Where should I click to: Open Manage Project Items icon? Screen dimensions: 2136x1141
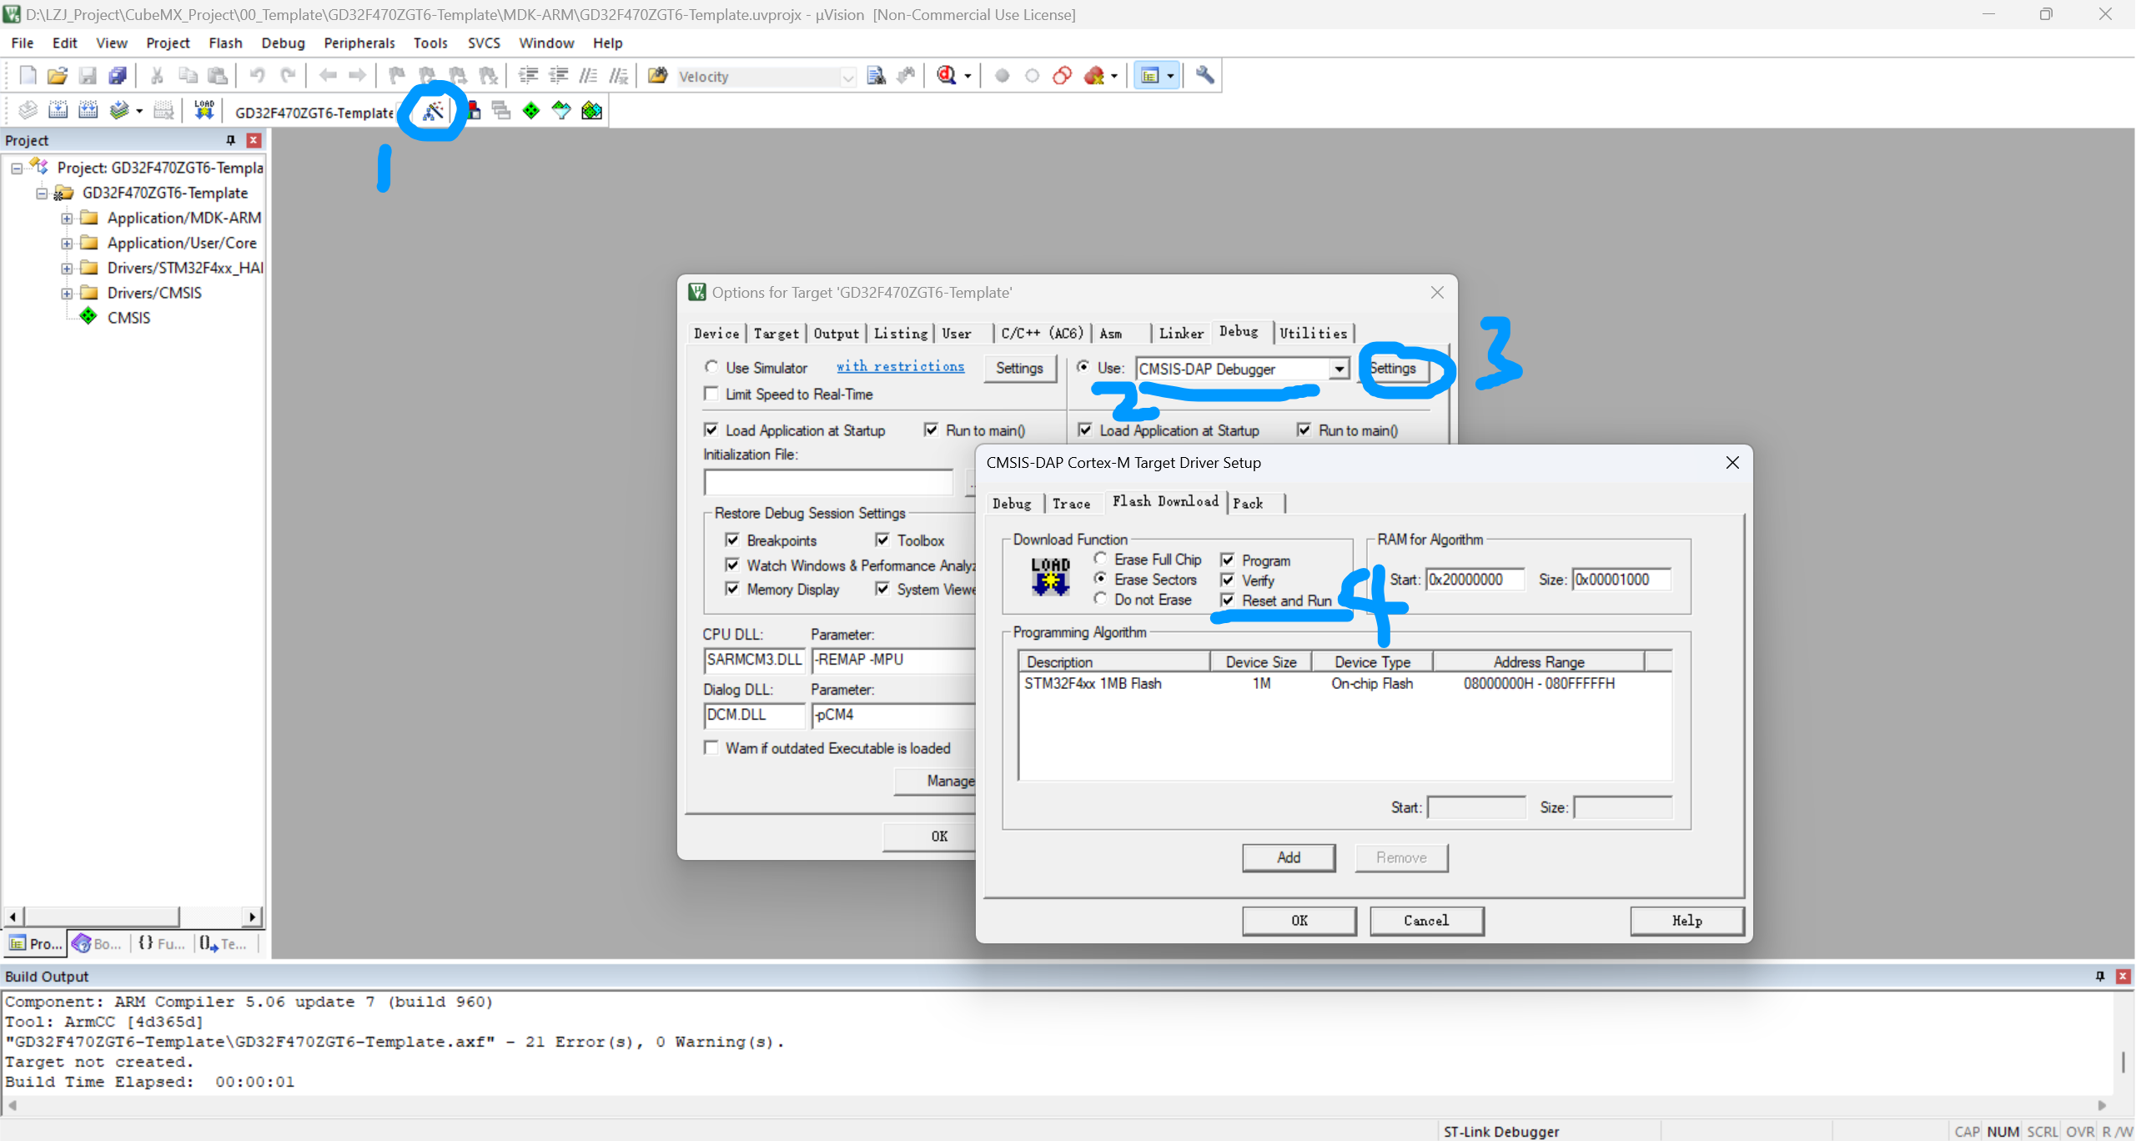click(473, 111)
